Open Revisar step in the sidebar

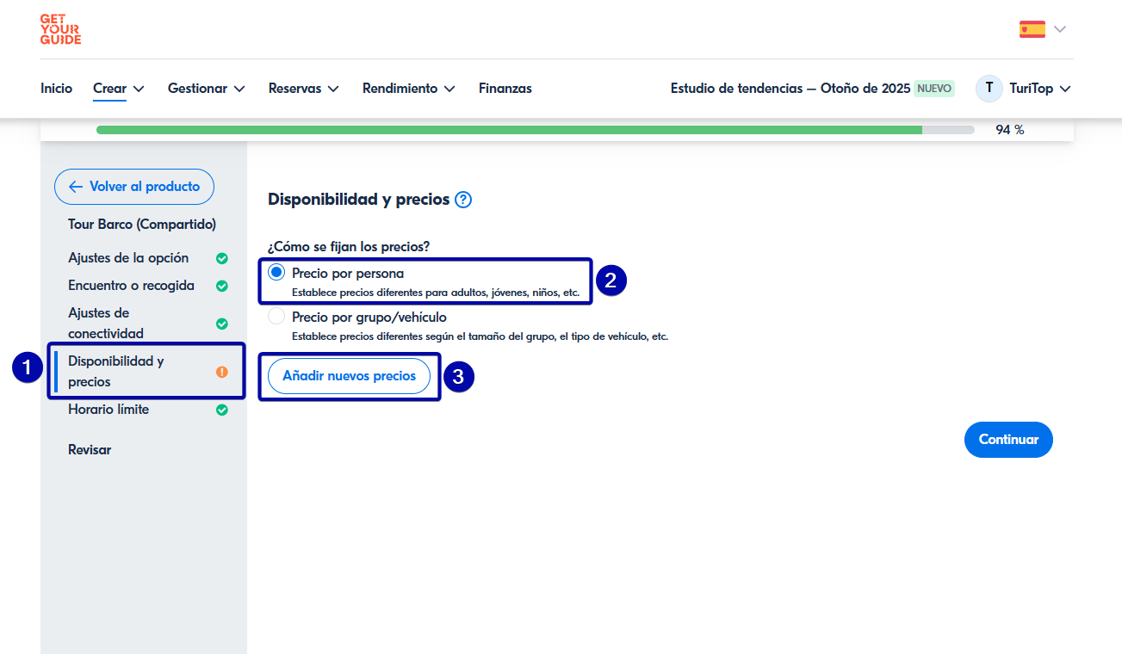[90, 449]
